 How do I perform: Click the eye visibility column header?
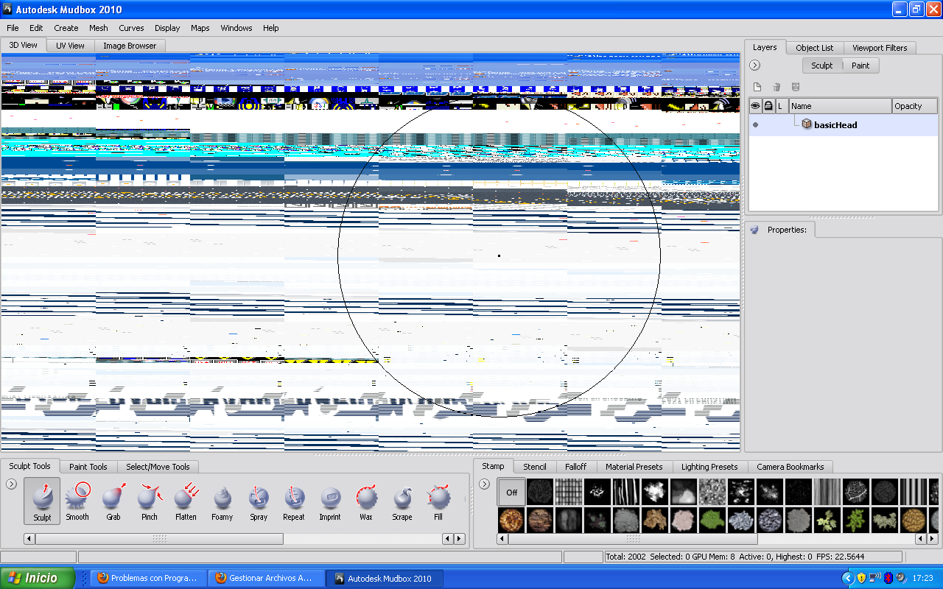pyautogui.click(x=755, y=106)
